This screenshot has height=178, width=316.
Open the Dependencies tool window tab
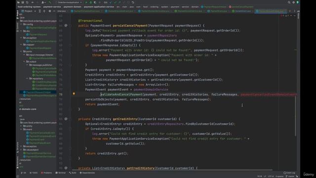[87, 173]
